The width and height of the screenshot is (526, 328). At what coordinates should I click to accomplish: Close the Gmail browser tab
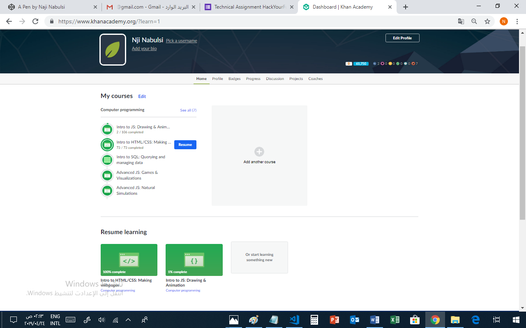click(x=193, y=7)
